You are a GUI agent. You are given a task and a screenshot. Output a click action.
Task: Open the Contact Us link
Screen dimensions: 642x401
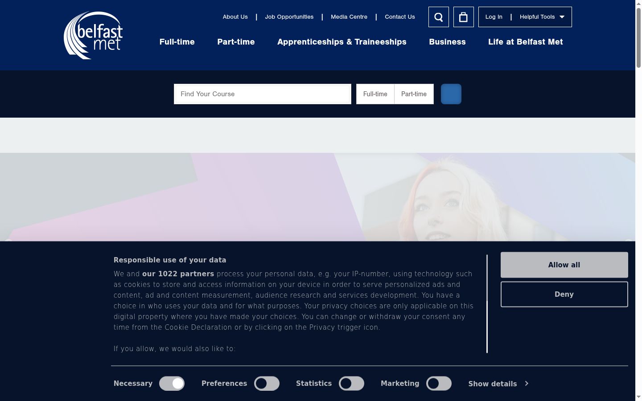point(400,17)
